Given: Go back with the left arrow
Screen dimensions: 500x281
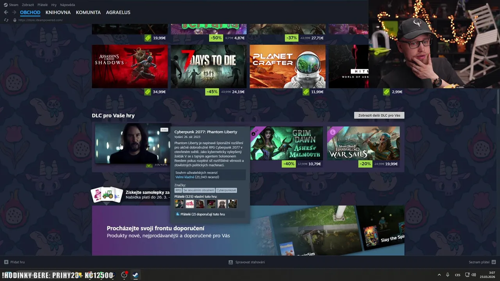Looking at the screenshot, I should click(6, 12).
